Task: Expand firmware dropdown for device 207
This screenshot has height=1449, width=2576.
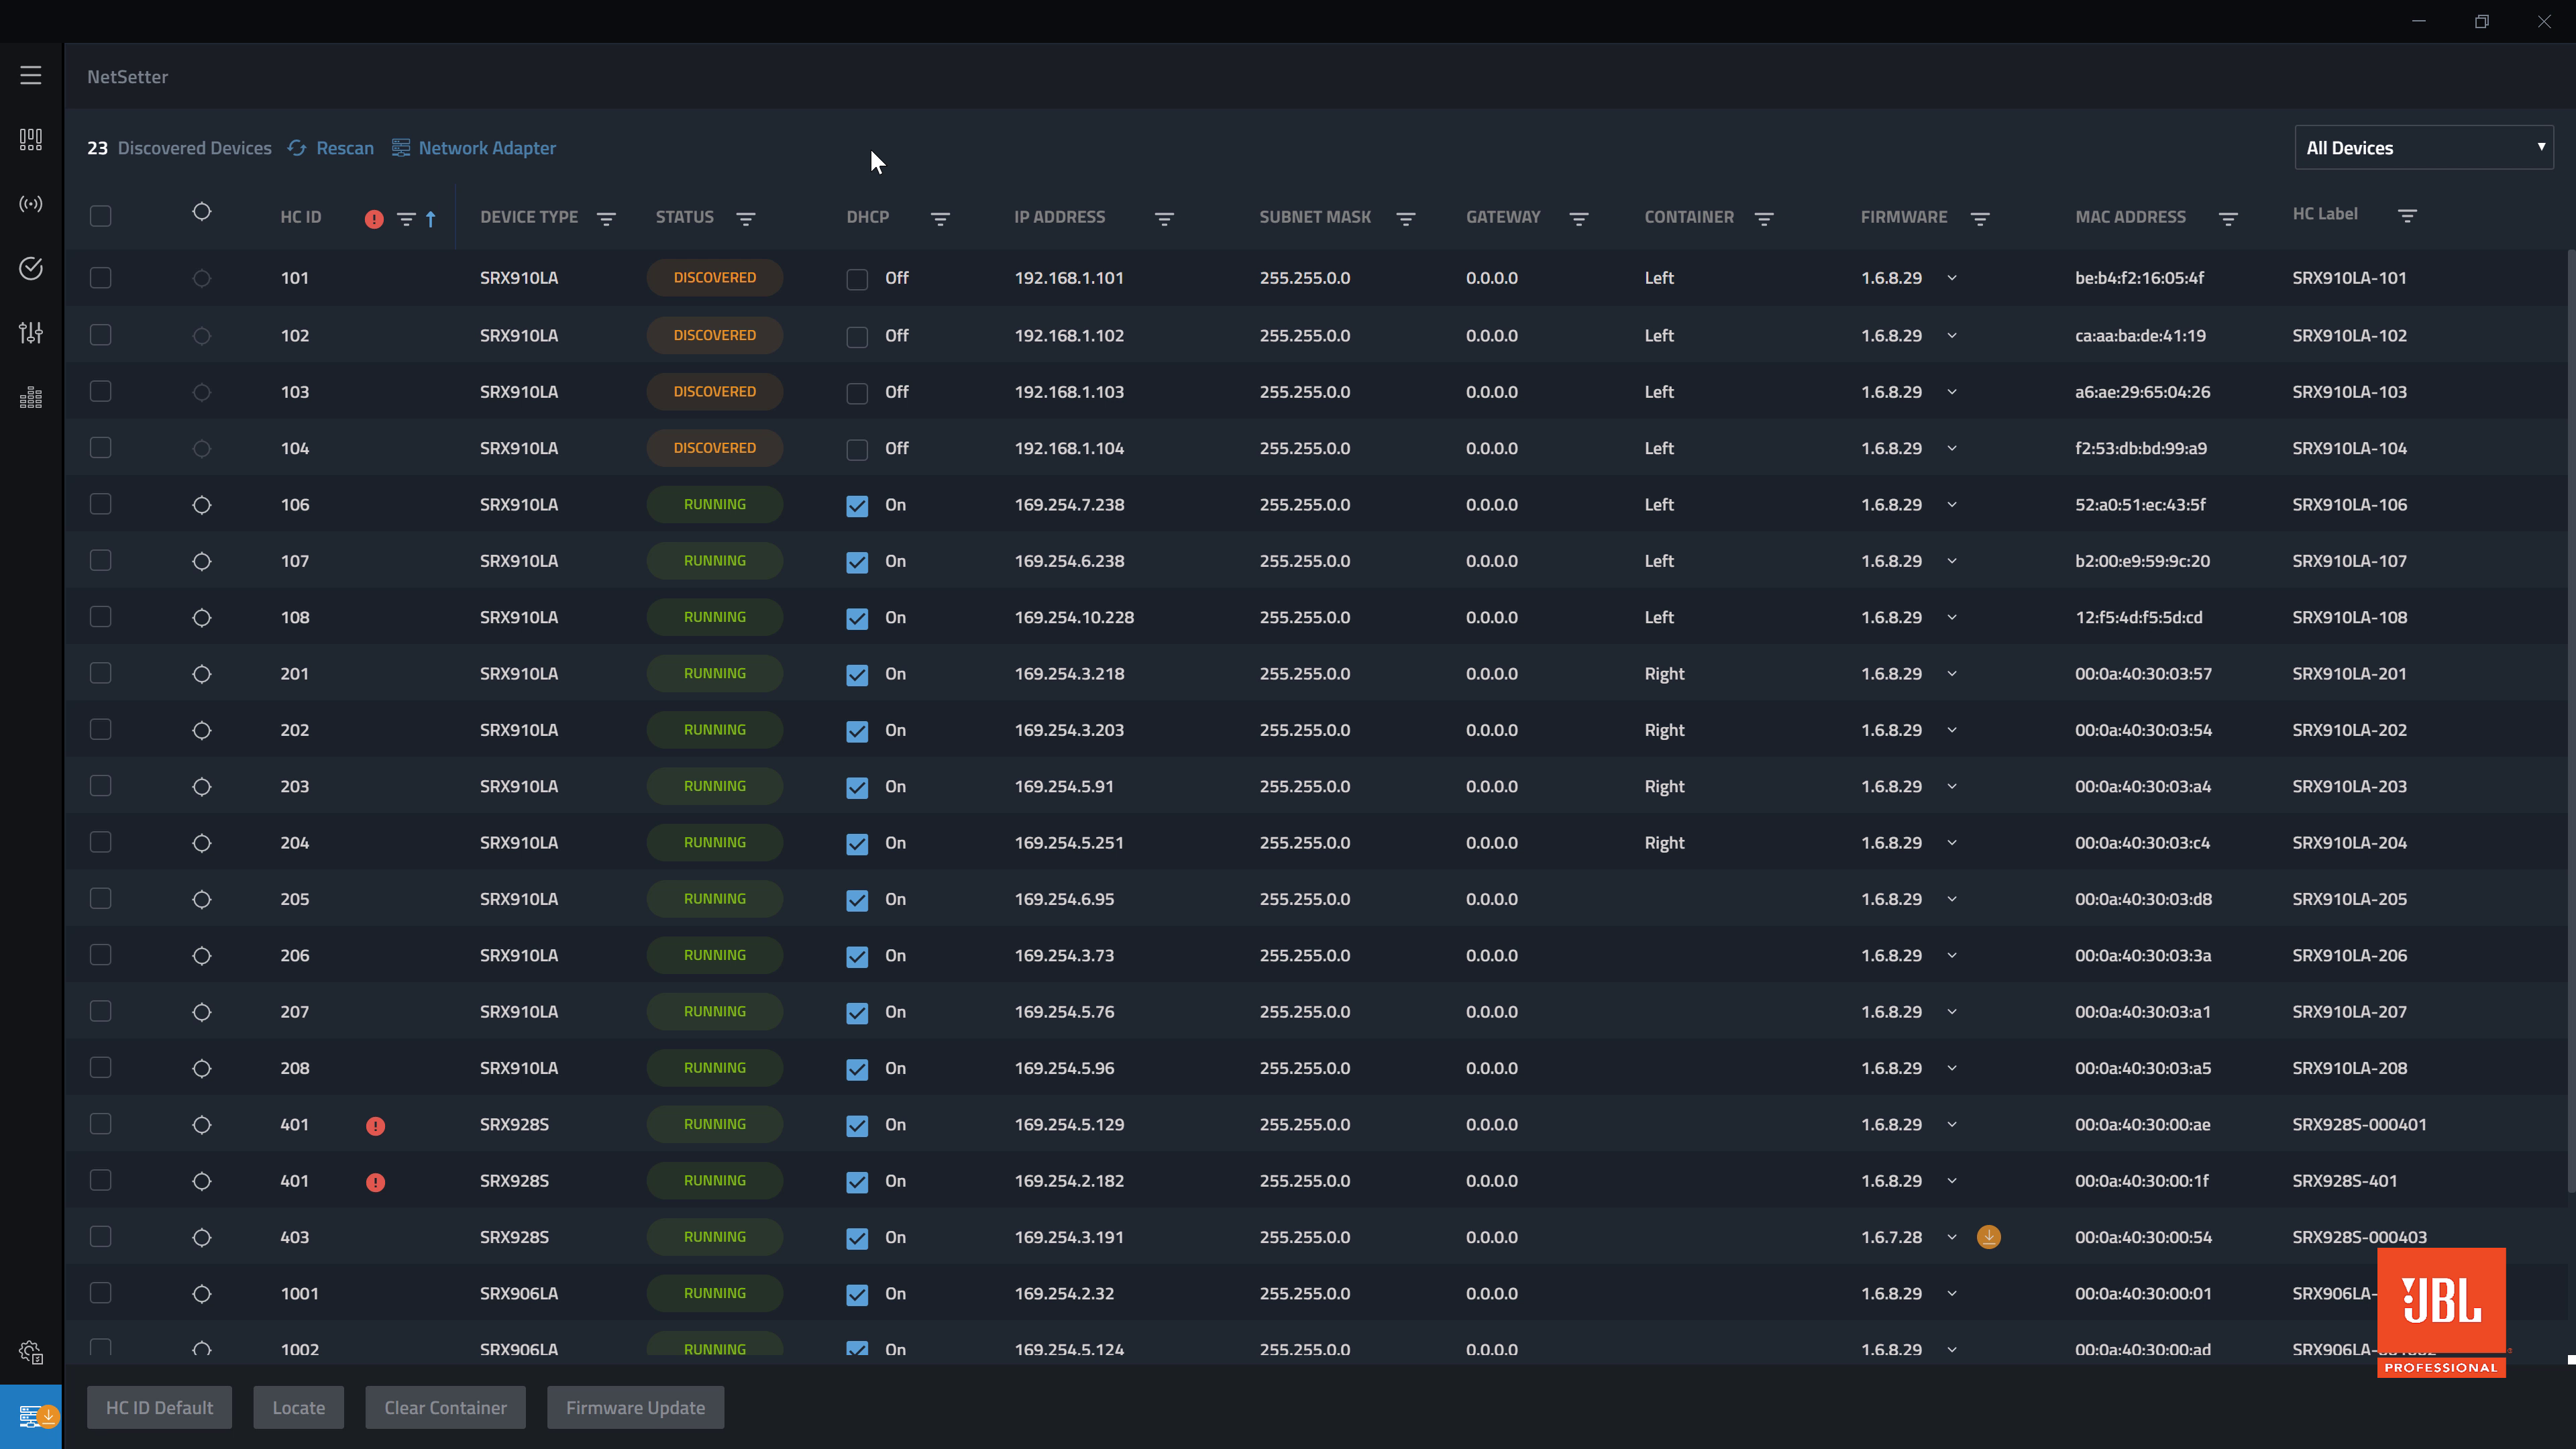Action: coord(1952,1012)
